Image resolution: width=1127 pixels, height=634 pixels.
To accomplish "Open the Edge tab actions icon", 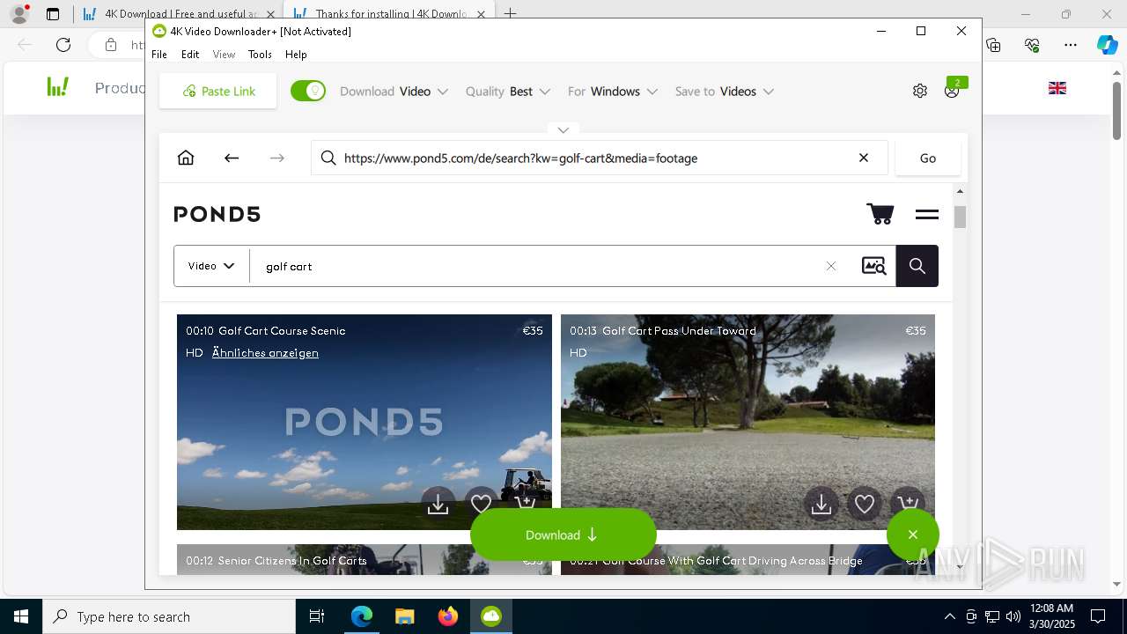I will click(53, 14).
